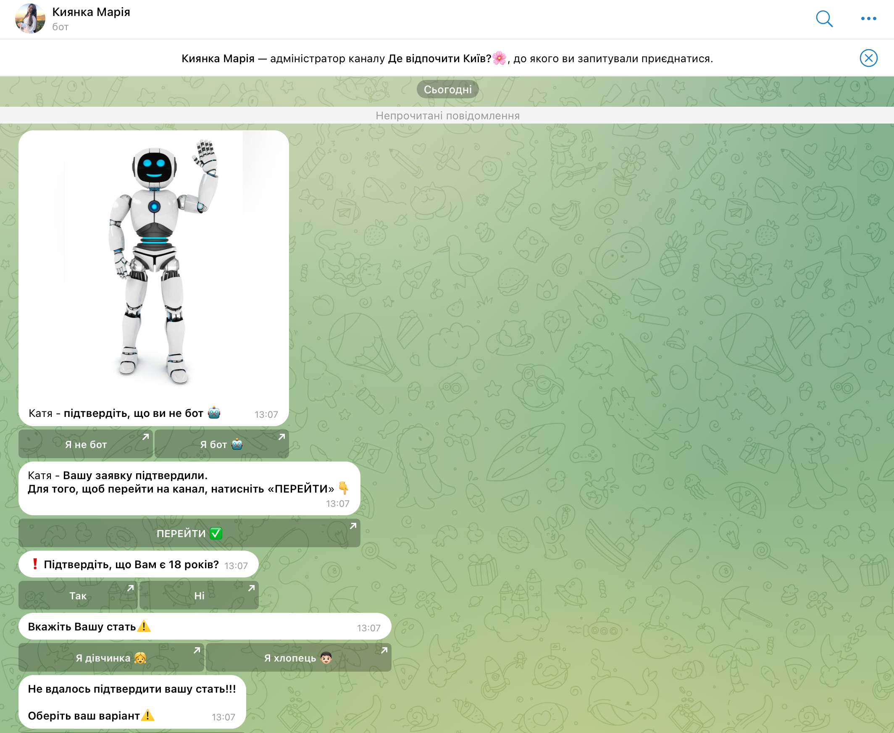Close the channel admin info banner

(x=868, y=58)
